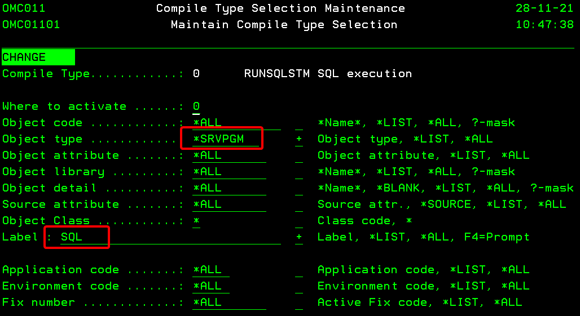Click list marker field beside Source attribute
Screen dimensions: 580x316
298,204
